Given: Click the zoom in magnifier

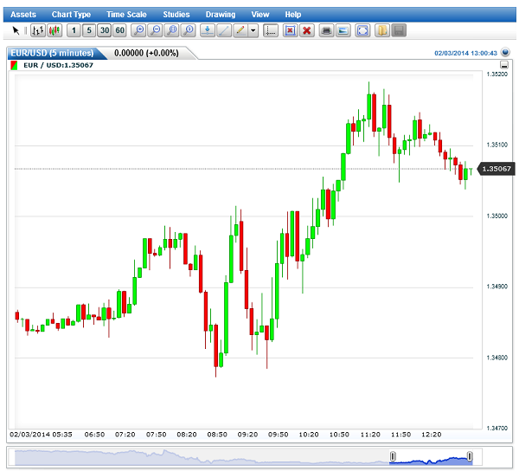Looking at the screenshot, I should [x=138, y=31].
